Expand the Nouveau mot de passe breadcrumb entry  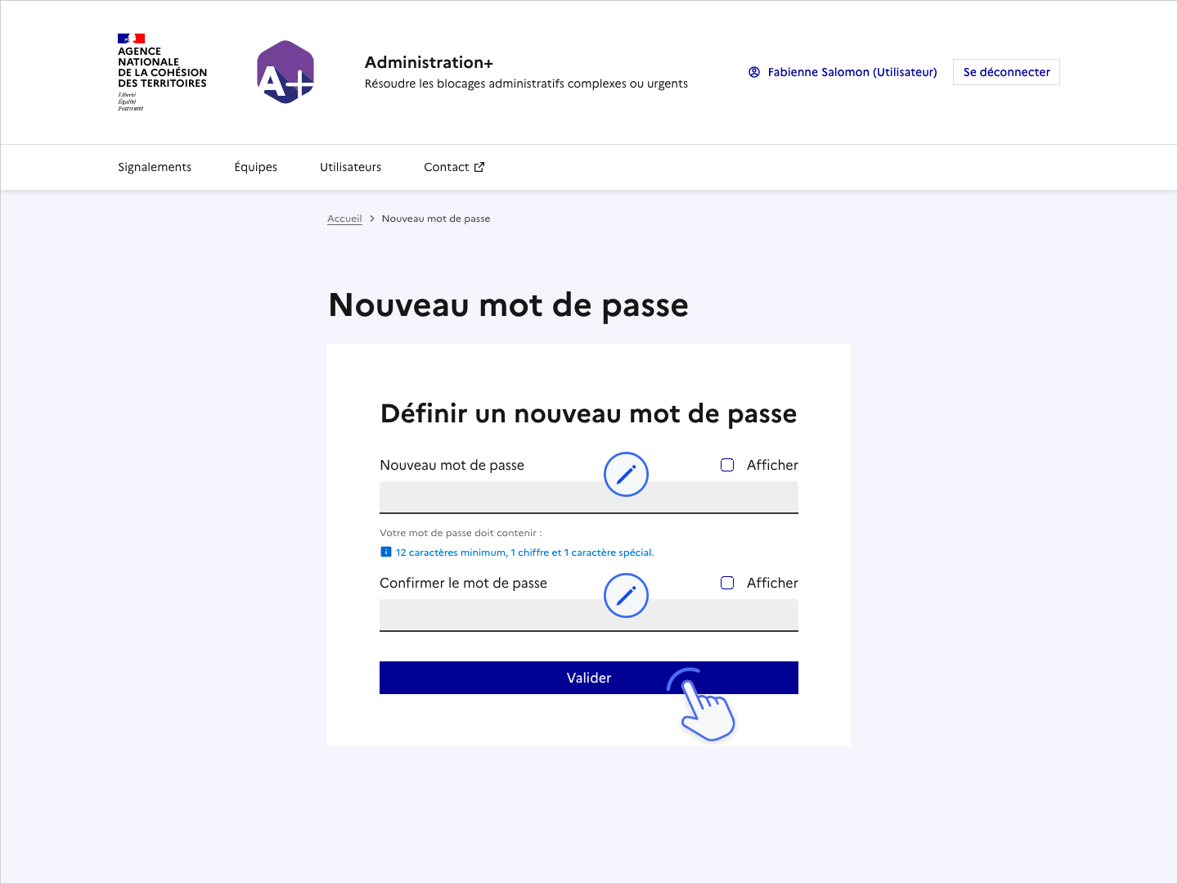tap(436, 219)
